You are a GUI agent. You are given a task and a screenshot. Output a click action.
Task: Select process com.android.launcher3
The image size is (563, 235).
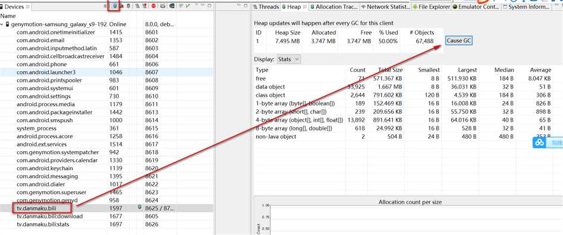(106, 72)
